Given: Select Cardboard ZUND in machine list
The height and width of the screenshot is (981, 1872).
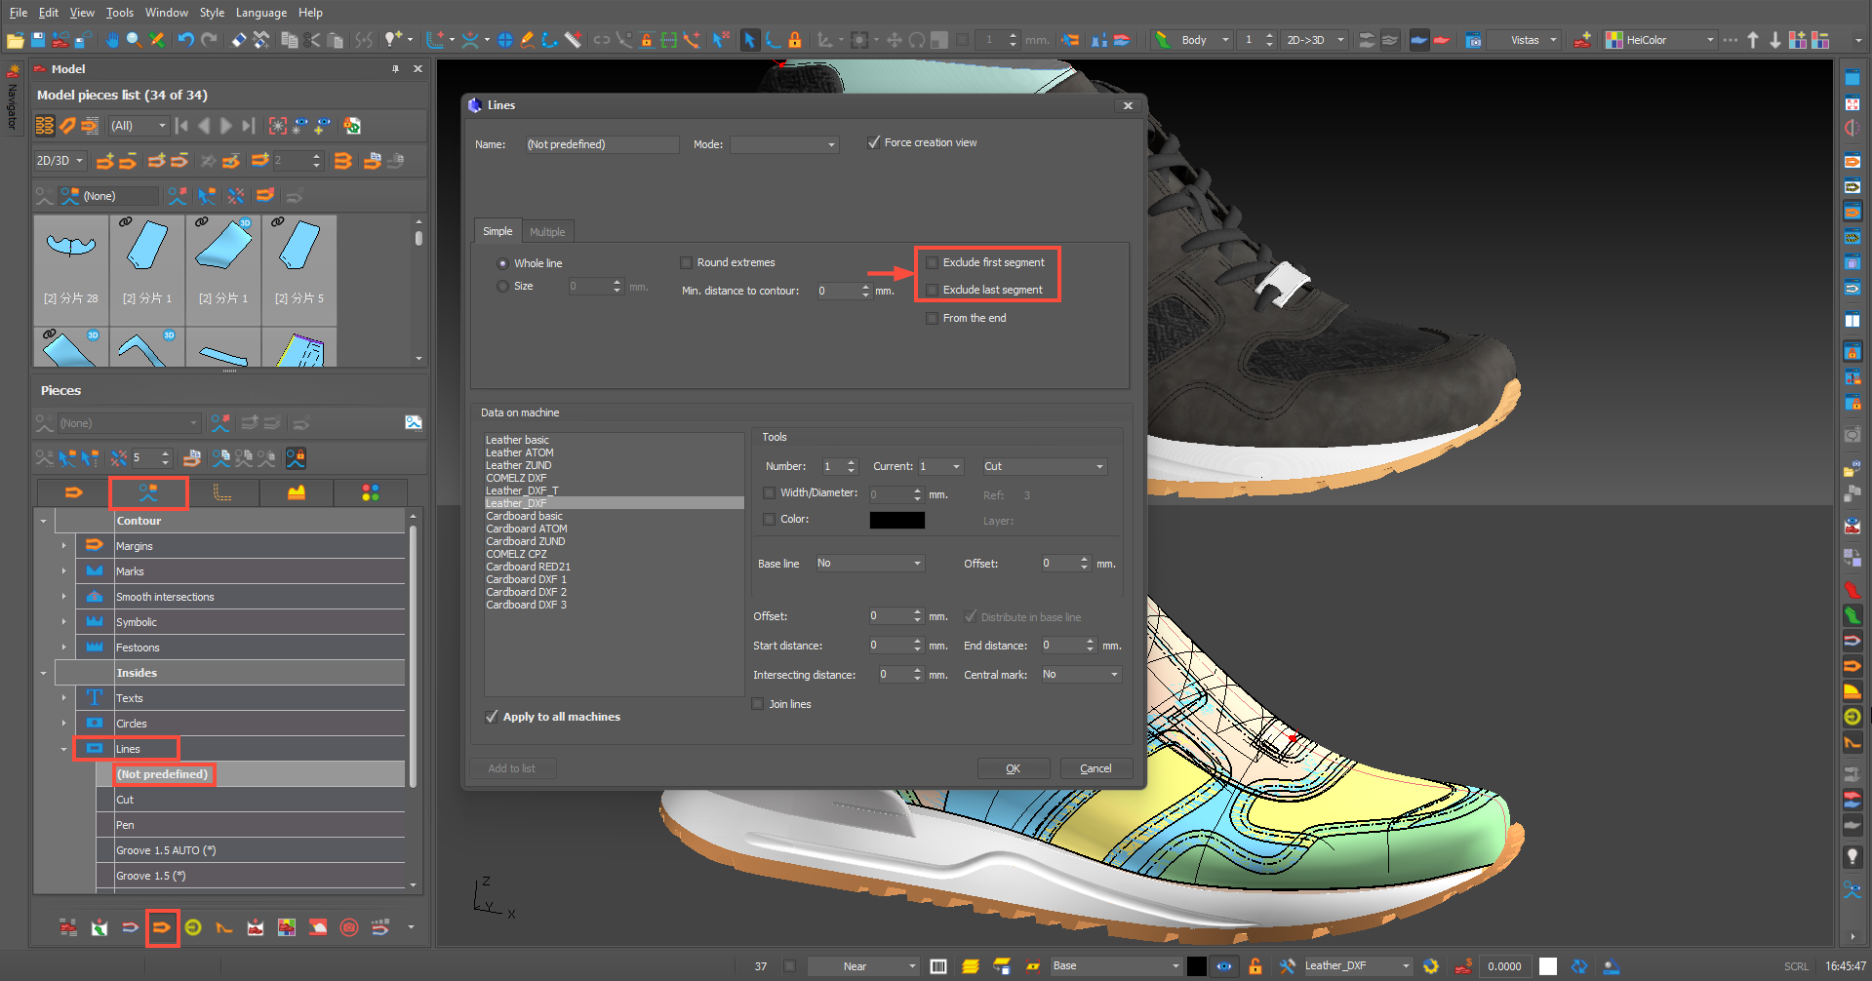Looking at the screenshot, I should click(526, 542).
